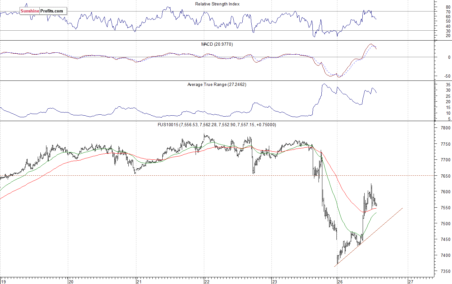The width and height of the screenshot is (452, 284).
Task: Click the red rising trendline under price
Action: point(368,237)
